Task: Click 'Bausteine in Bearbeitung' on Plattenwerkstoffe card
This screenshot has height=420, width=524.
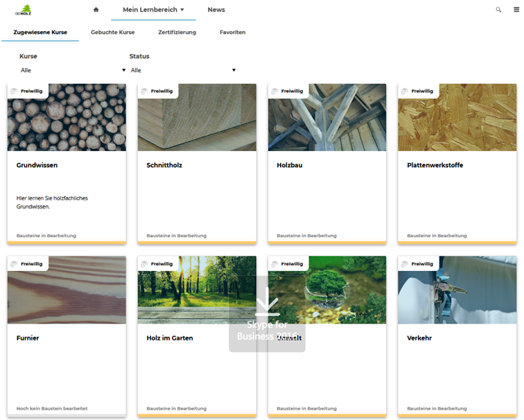Action: coord(437,236)
